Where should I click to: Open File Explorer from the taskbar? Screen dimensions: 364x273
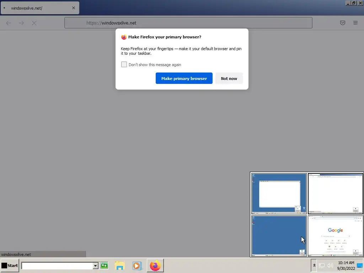coord(120,266)
